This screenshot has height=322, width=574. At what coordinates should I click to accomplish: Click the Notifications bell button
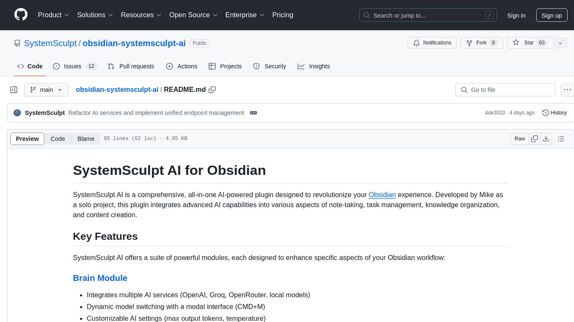point(432,43)
